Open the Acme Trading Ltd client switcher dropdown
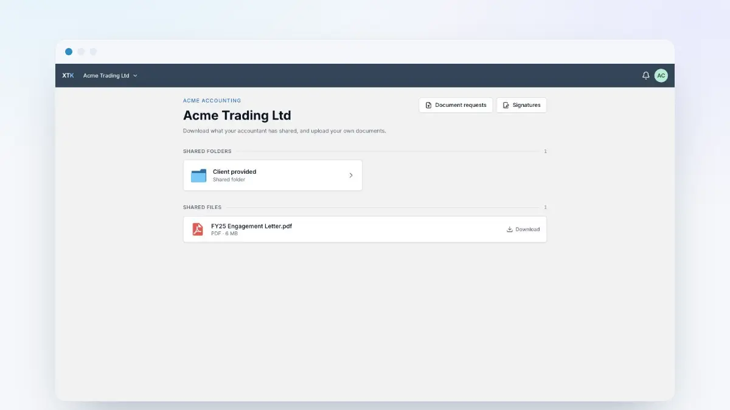Viewport: 730px width, 410px height. pyautogui.click(x=110, y=76)
